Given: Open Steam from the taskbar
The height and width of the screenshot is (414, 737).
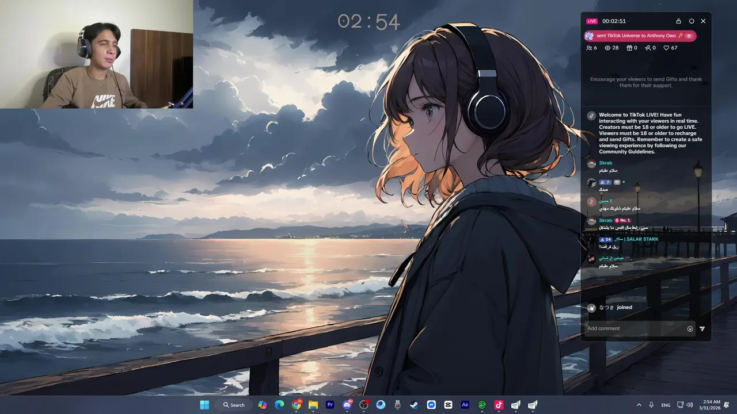Looking at the screenshot, I should [x=415, y=405].
